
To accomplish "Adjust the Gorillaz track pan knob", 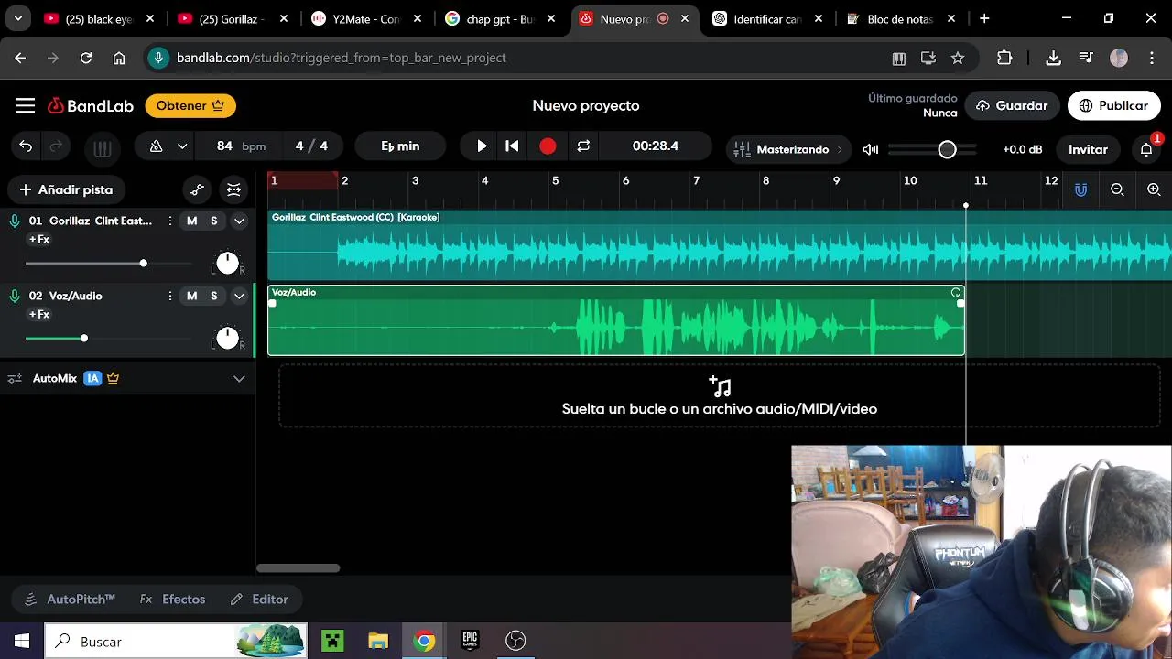I will click(227, 264).
